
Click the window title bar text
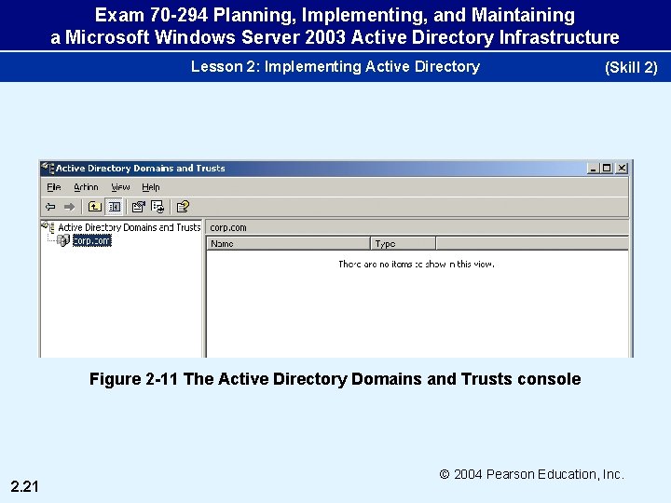click(141, 168)
